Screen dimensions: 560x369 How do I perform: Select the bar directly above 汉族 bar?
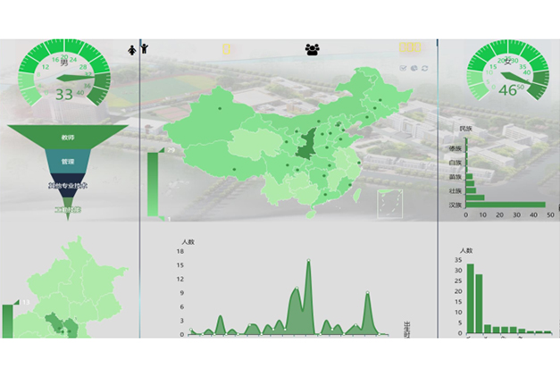coord(475,197)
